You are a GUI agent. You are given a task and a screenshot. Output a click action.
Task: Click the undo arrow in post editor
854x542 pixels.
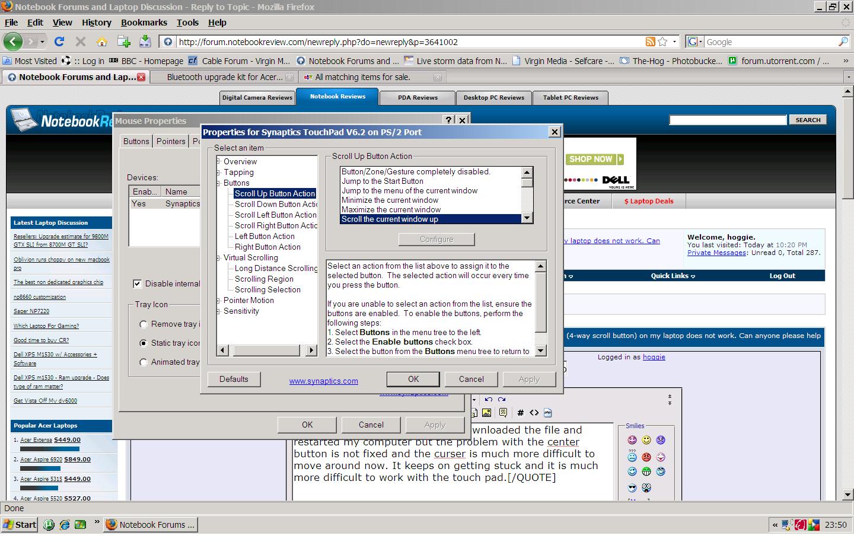click(488, 400)
